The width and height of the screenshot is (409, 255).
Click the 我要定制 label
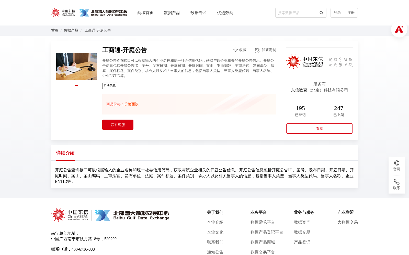click(x=269, y=50)
